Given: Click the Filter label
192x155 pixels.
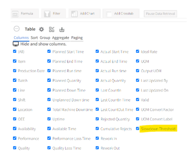Looking at the screenshot, I should click(56, 13).
